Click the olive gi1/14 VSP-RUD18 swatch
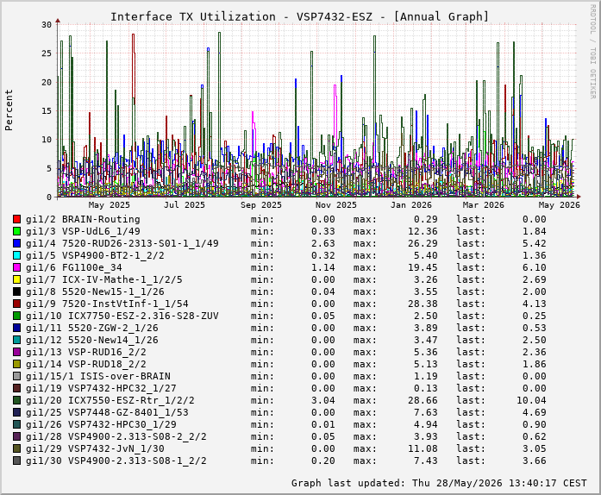Image resolution: width=601 pixels, height=495 pixels. click(16, 364)
